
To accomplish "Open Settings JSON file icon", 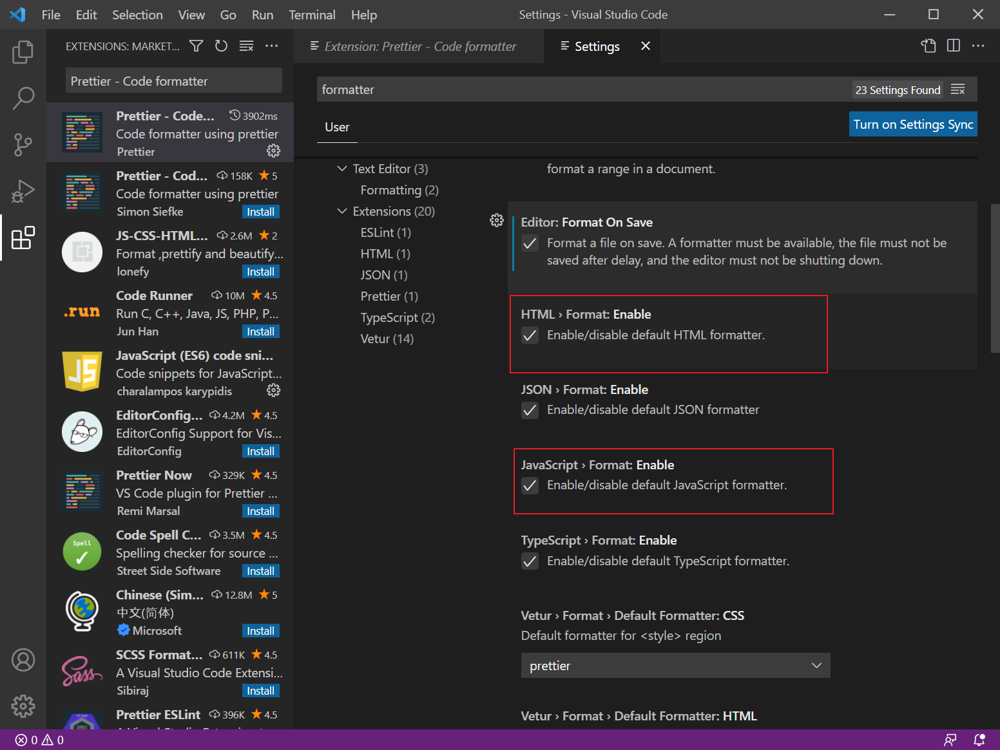I will click(928, 46).
